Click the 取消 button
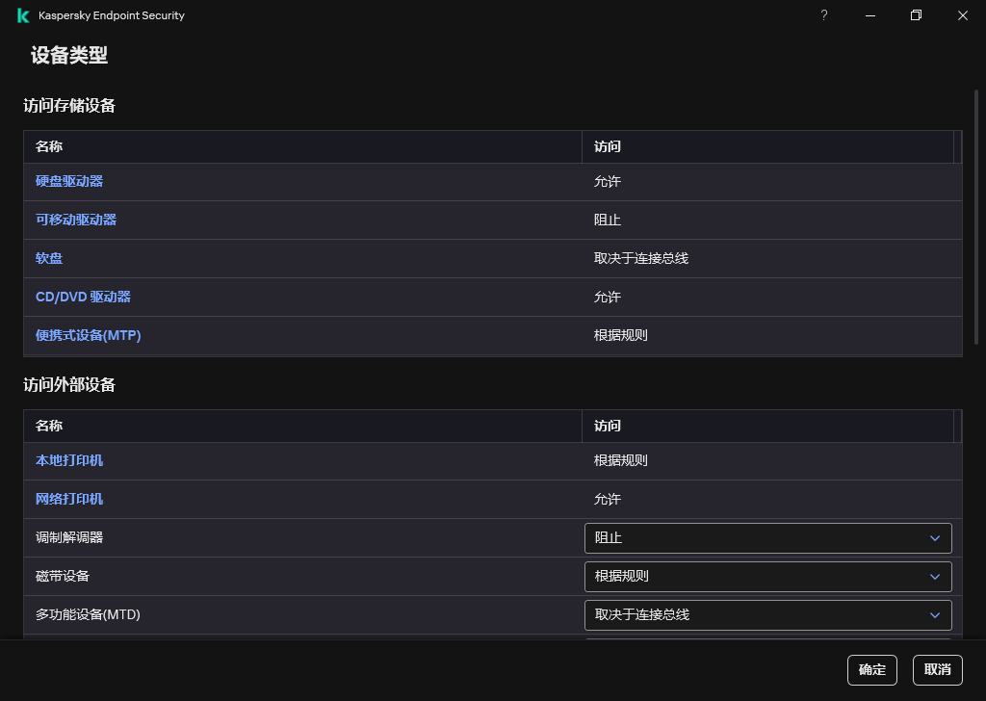986x701 pixels. [x=938, y=670]
